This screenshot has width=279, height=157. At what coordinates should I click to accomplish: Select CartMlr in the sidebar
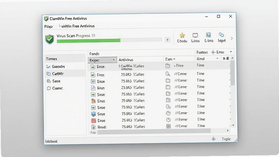(58, 74)
